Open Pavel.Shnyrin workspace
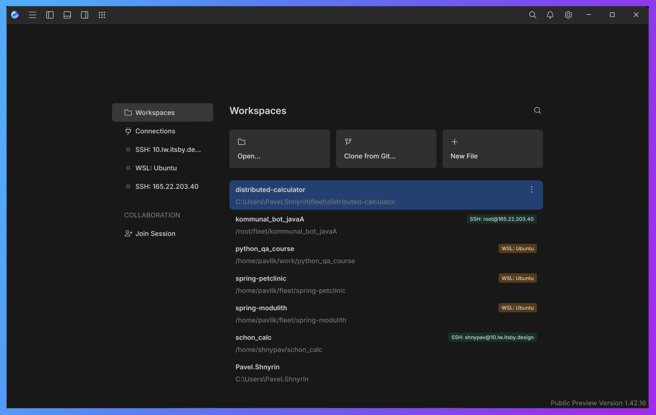 [x=386, y=373]
